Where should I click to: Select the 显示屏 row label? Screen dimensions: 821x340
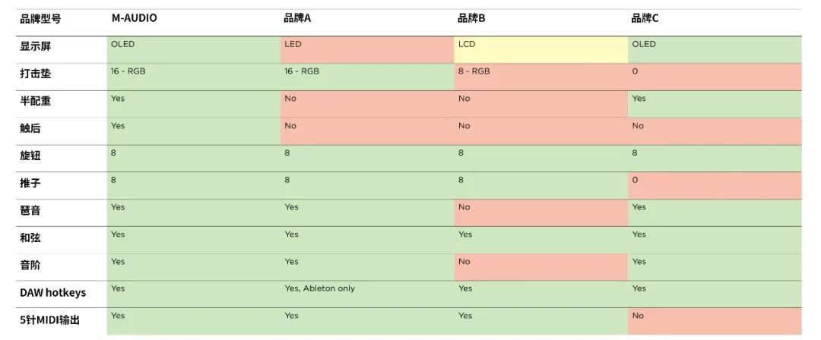(x=36, y=46)
